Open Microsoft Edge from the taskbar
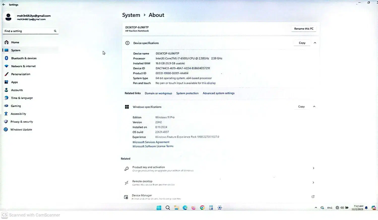This screenshot has height=220, width=378. (x=185, y=208)
